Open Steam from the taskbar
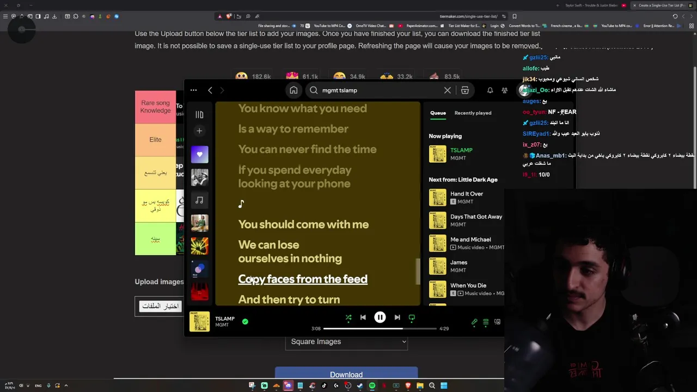The height and width of the screenshot is (392, 697). [360, 385]
